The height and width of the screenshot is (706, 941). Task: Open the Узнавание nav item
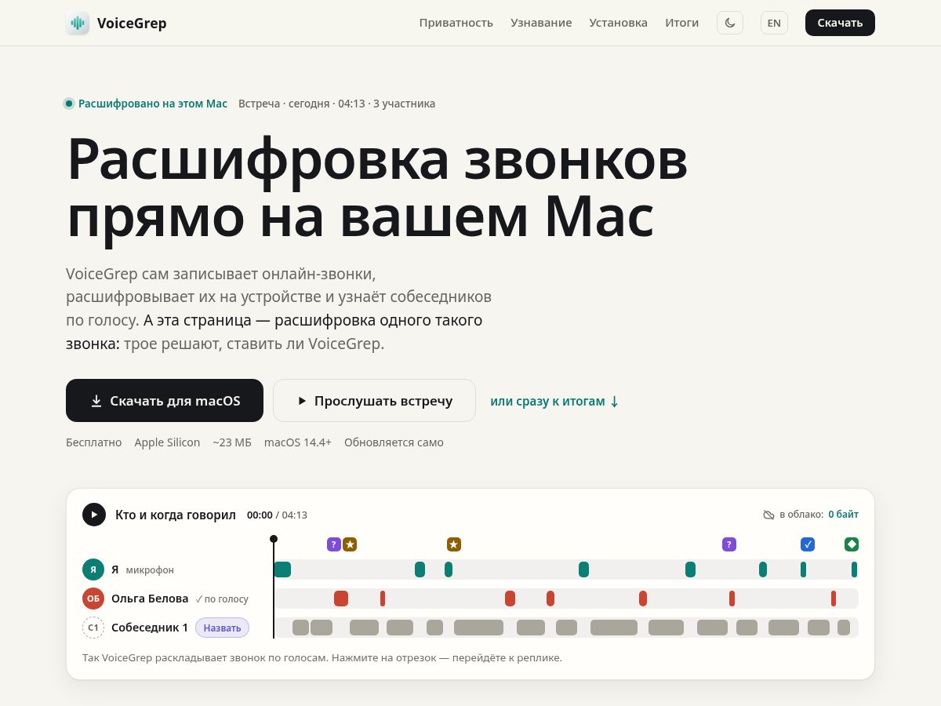coord(541,23)
